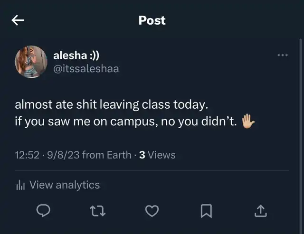The width and height of the screenshot is (304, 234).
Task: Click the bar chart analytics icon
Action: point(20,185)
